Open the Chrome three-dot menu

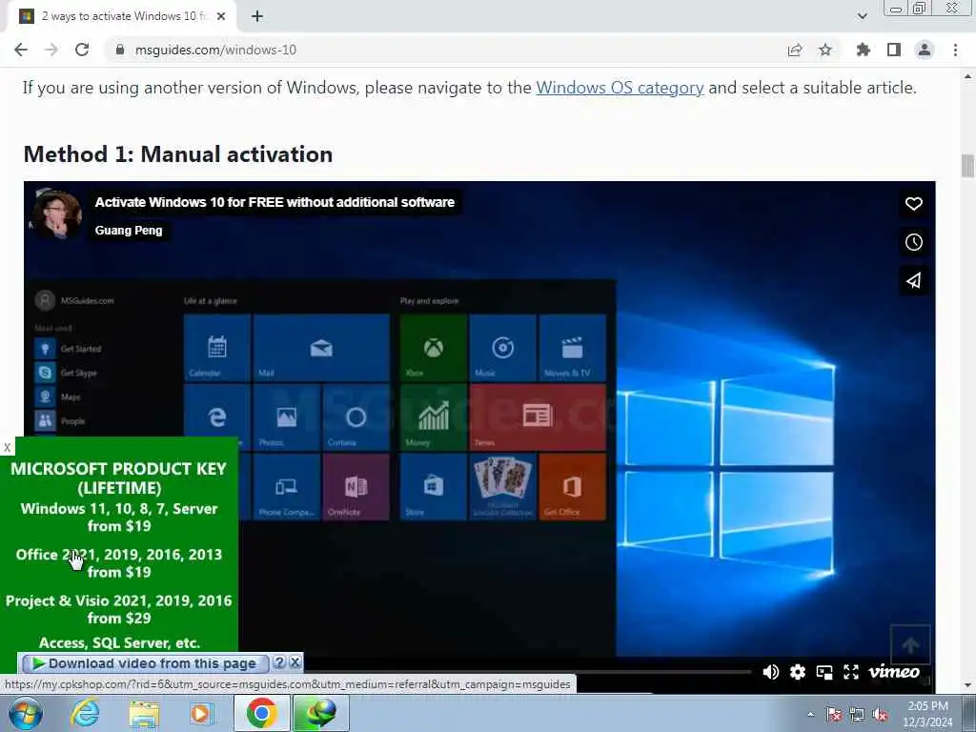pos(955,50)
